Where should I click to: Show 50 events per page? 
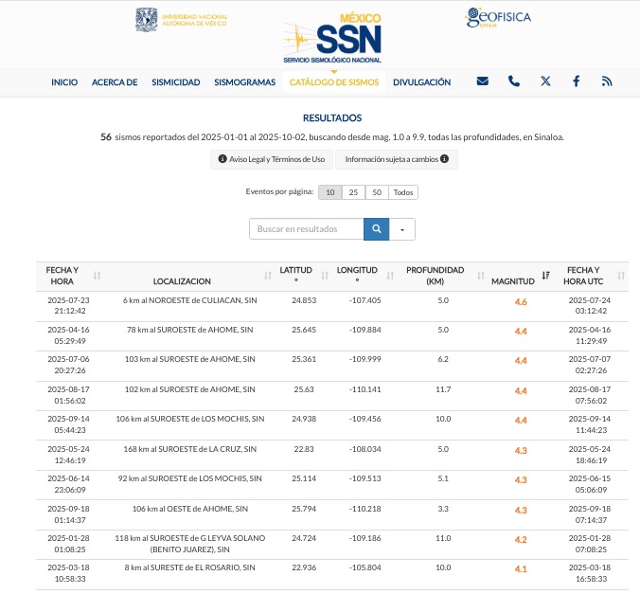(377, 192)
